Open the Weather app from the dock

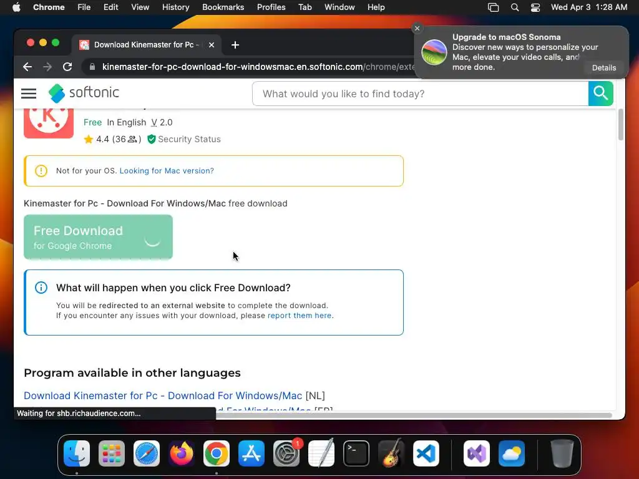pos(512,453)
